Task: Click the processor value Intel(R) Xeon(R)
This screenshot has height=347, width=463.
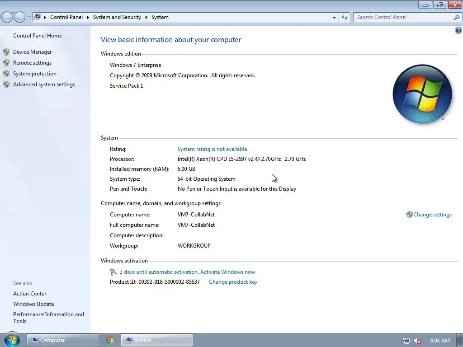Action: pyautogui.click(x=241, y=159)
